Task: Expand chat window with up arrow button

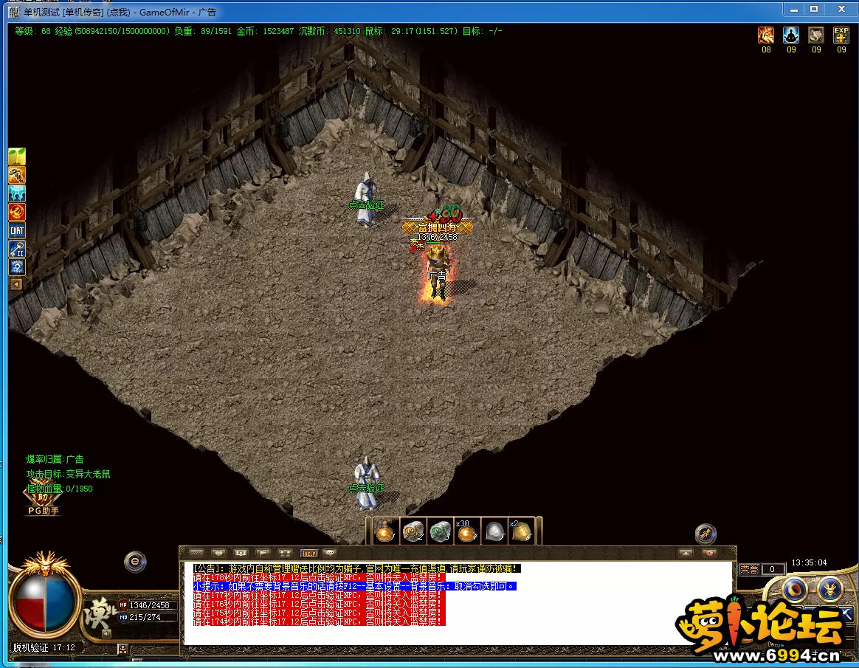Action: pos(686,554)
